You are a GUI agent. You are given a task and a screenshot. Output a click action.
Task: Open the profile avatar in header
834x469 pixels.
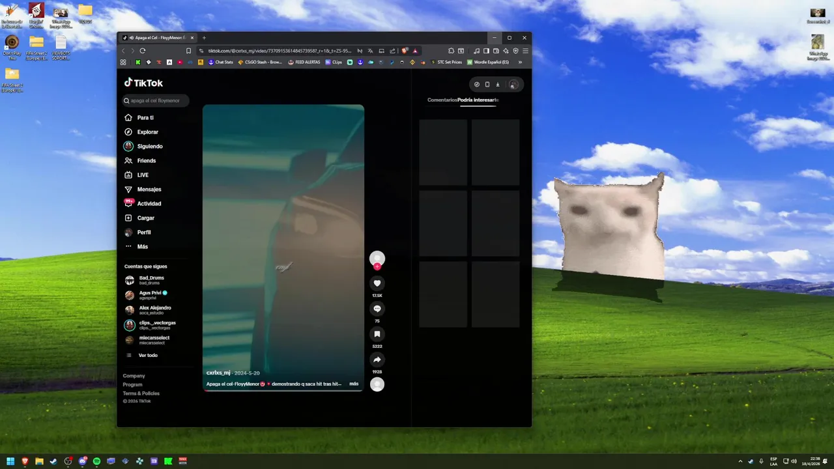(513, 85)
